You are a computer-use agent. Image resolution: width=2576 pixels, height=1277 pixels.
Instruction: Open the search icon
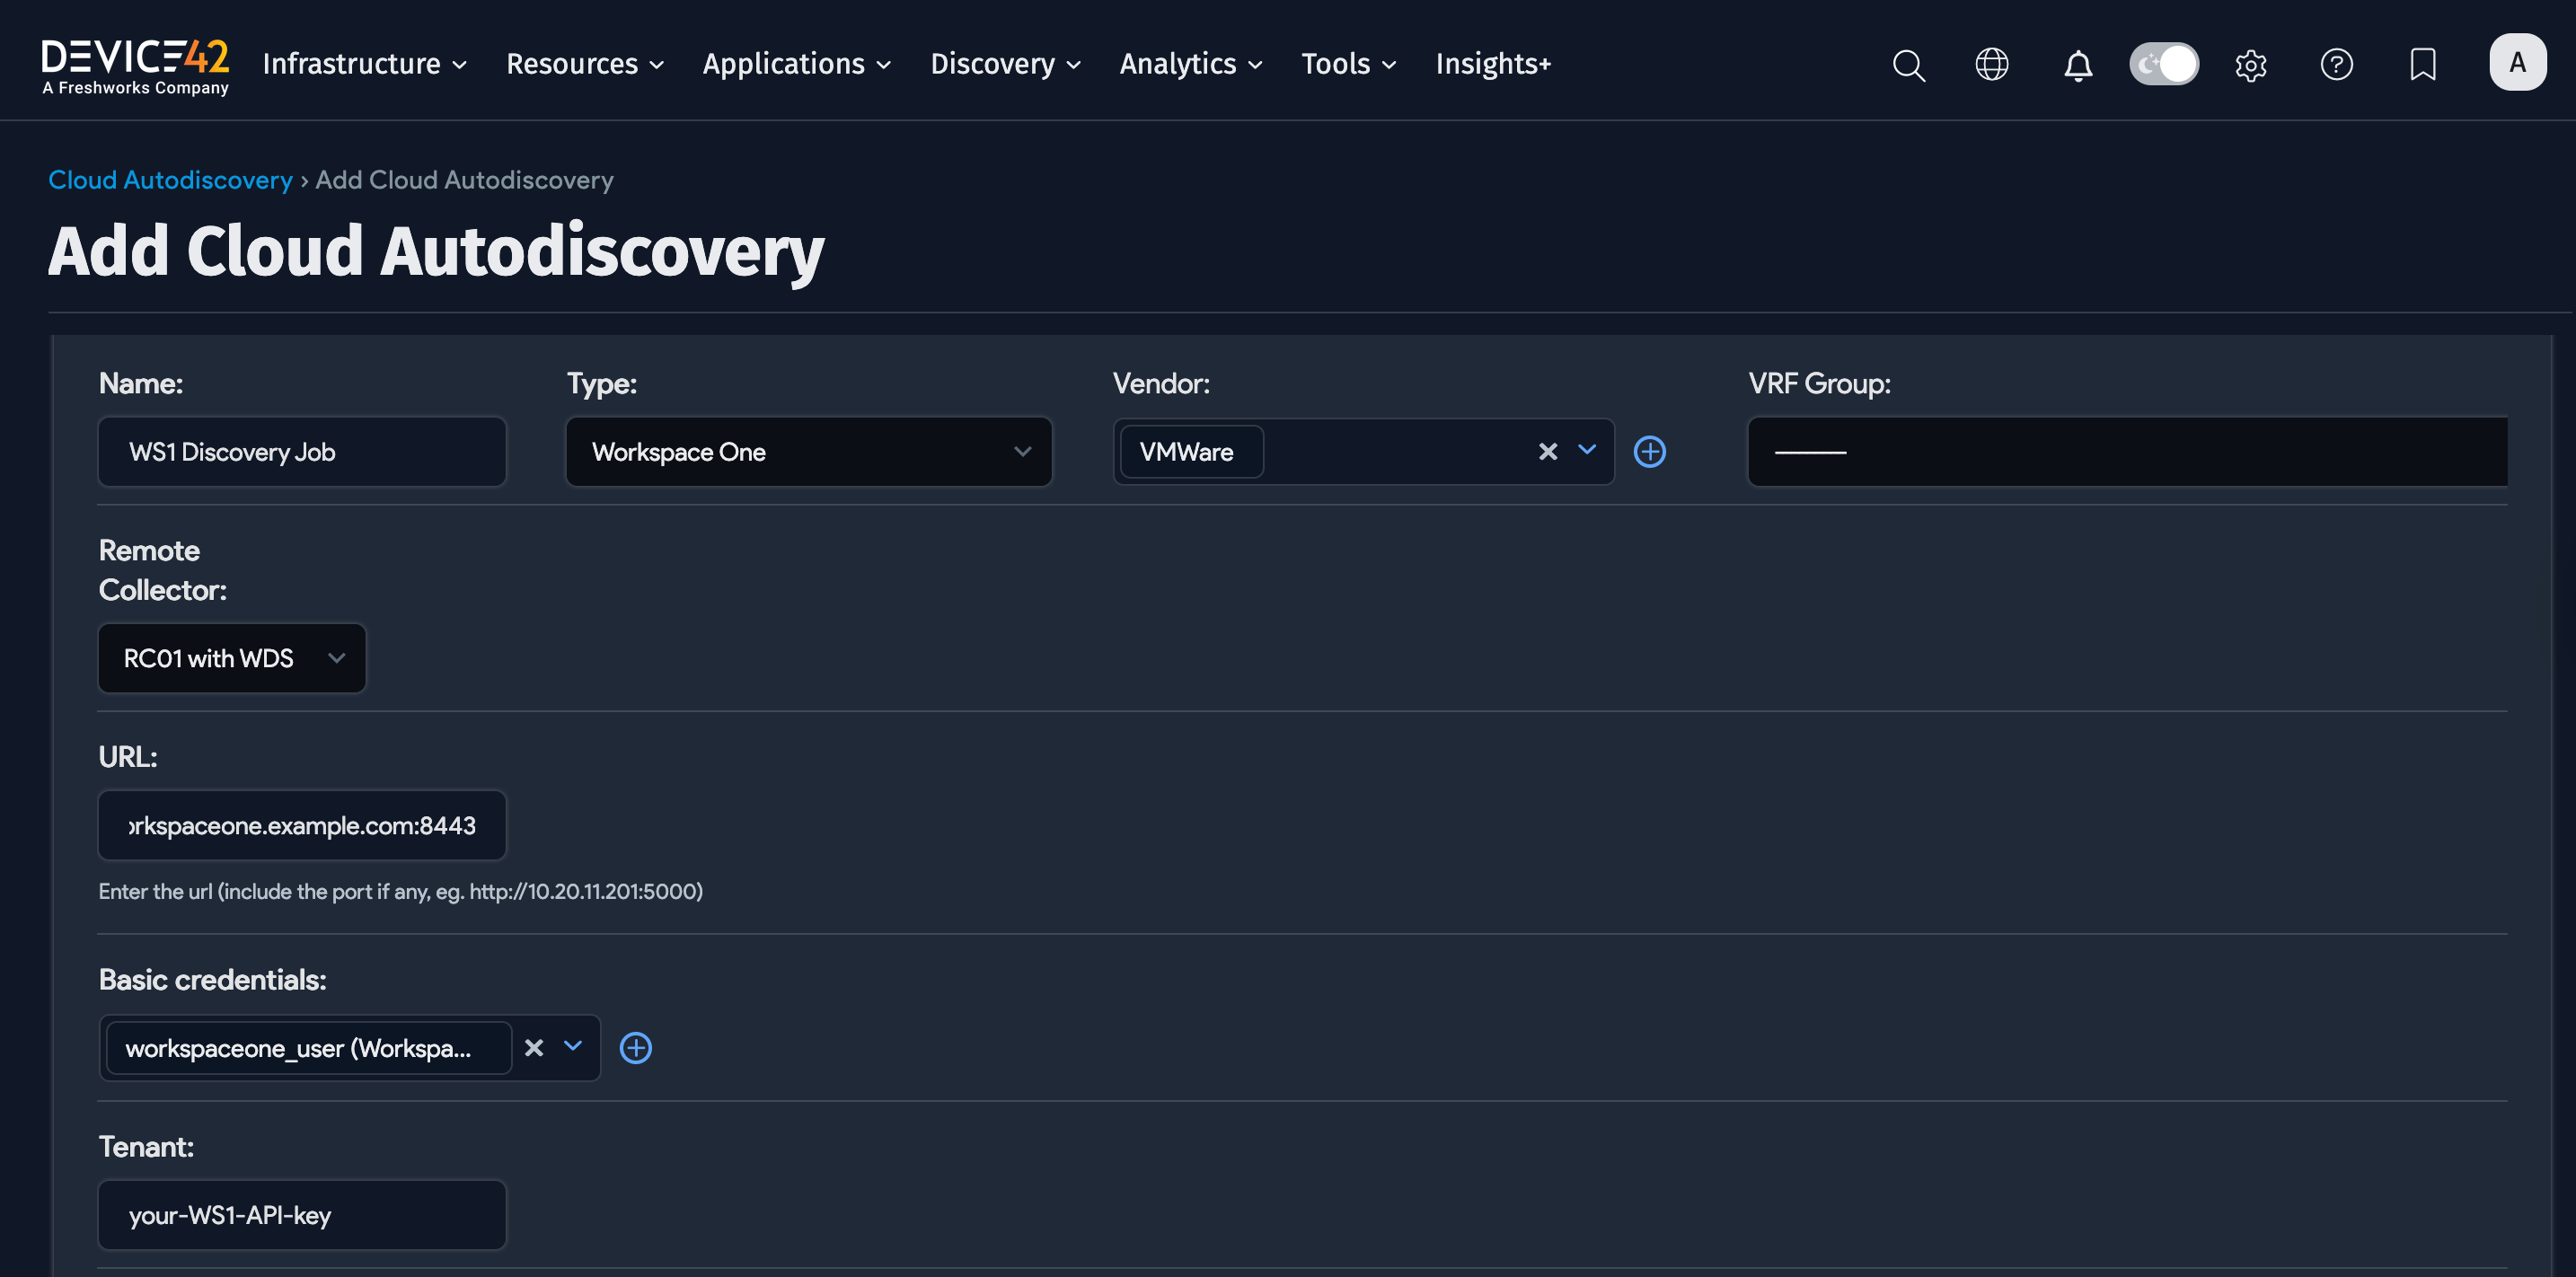[1908, 65]
